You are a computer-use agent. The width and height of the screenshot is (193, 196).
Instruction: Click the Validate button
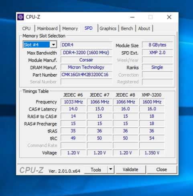[130, 170]
